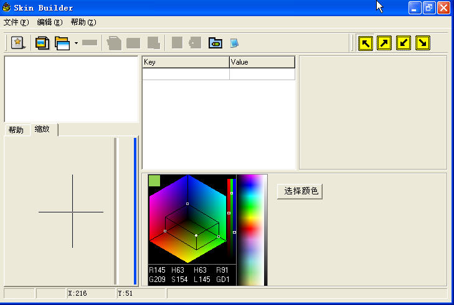The height and width of the screenshot is (305, 454).
Task: Click the star wizard toolbar icon
Action: pyautogui.click(x=18, y=43)
